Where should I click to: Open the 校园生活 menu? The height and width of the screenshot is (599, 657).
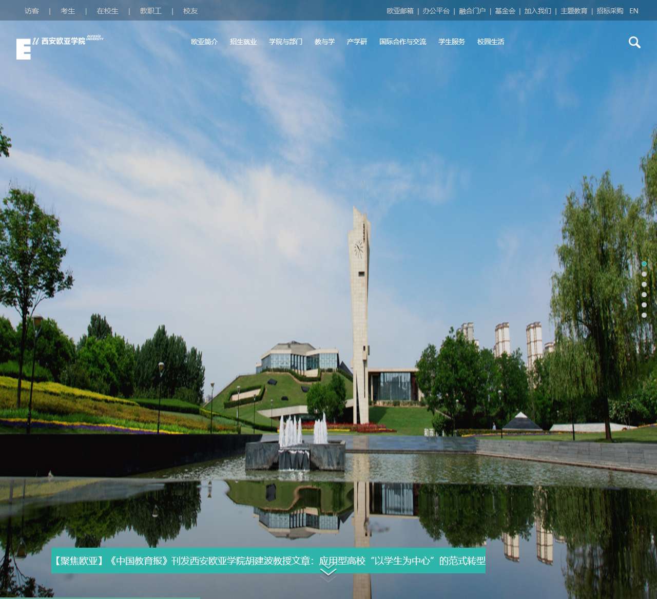coord(491,42)
